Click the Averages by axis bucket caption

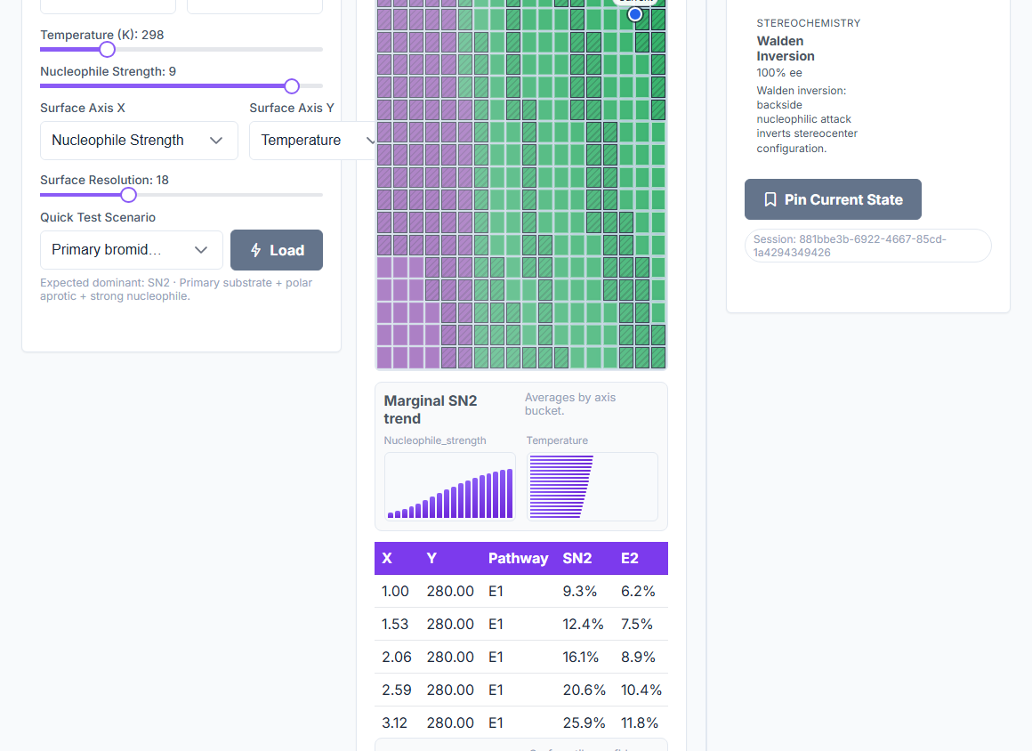click(570, 404)
